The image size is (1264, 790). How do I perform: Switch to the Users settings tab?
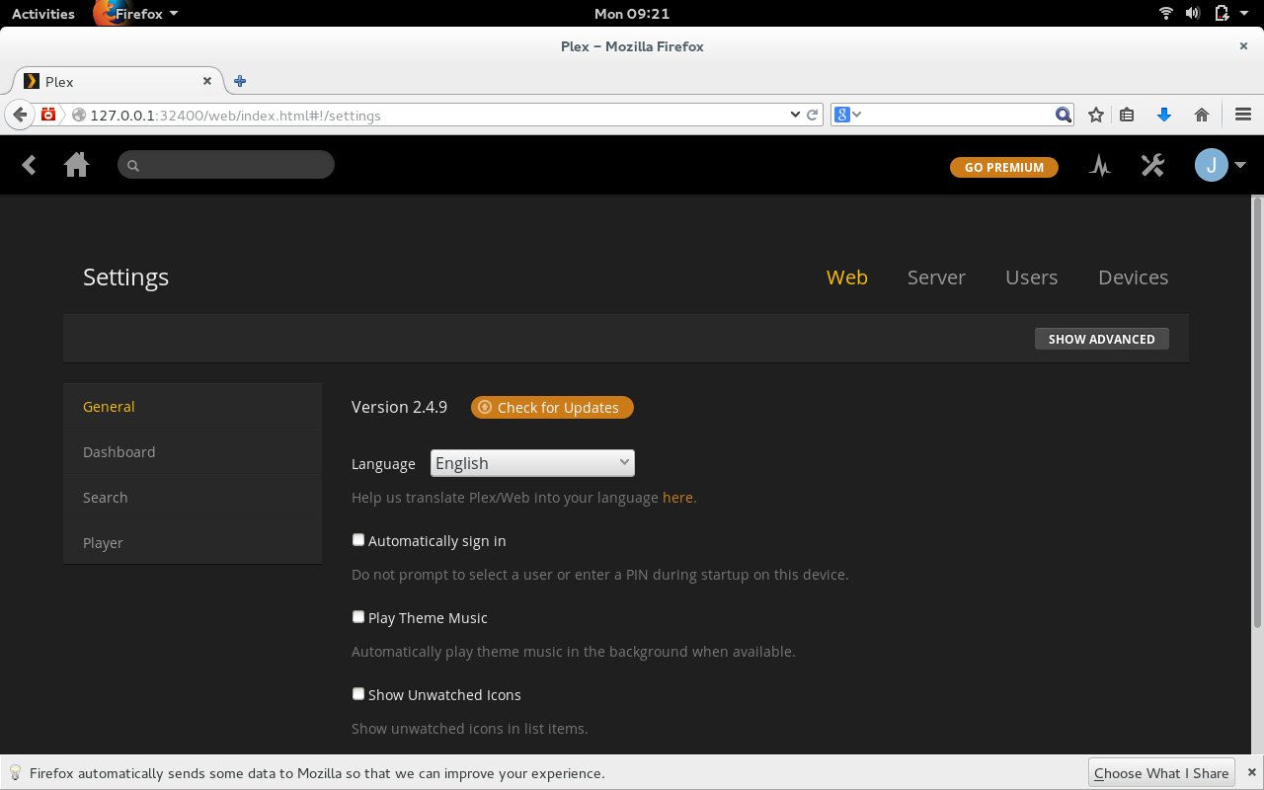(x=1031, y=277)
